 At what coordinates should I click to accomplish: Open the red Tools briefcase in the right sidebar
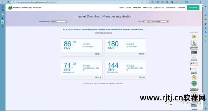[206, 20]
